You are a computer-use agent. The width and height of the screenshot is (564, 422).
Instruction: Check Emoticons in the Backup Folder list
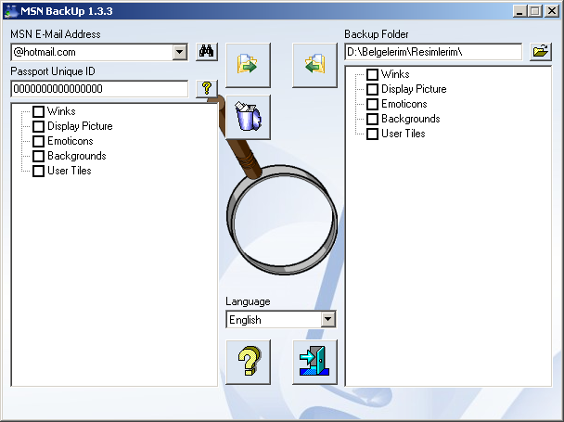[372, 104]
